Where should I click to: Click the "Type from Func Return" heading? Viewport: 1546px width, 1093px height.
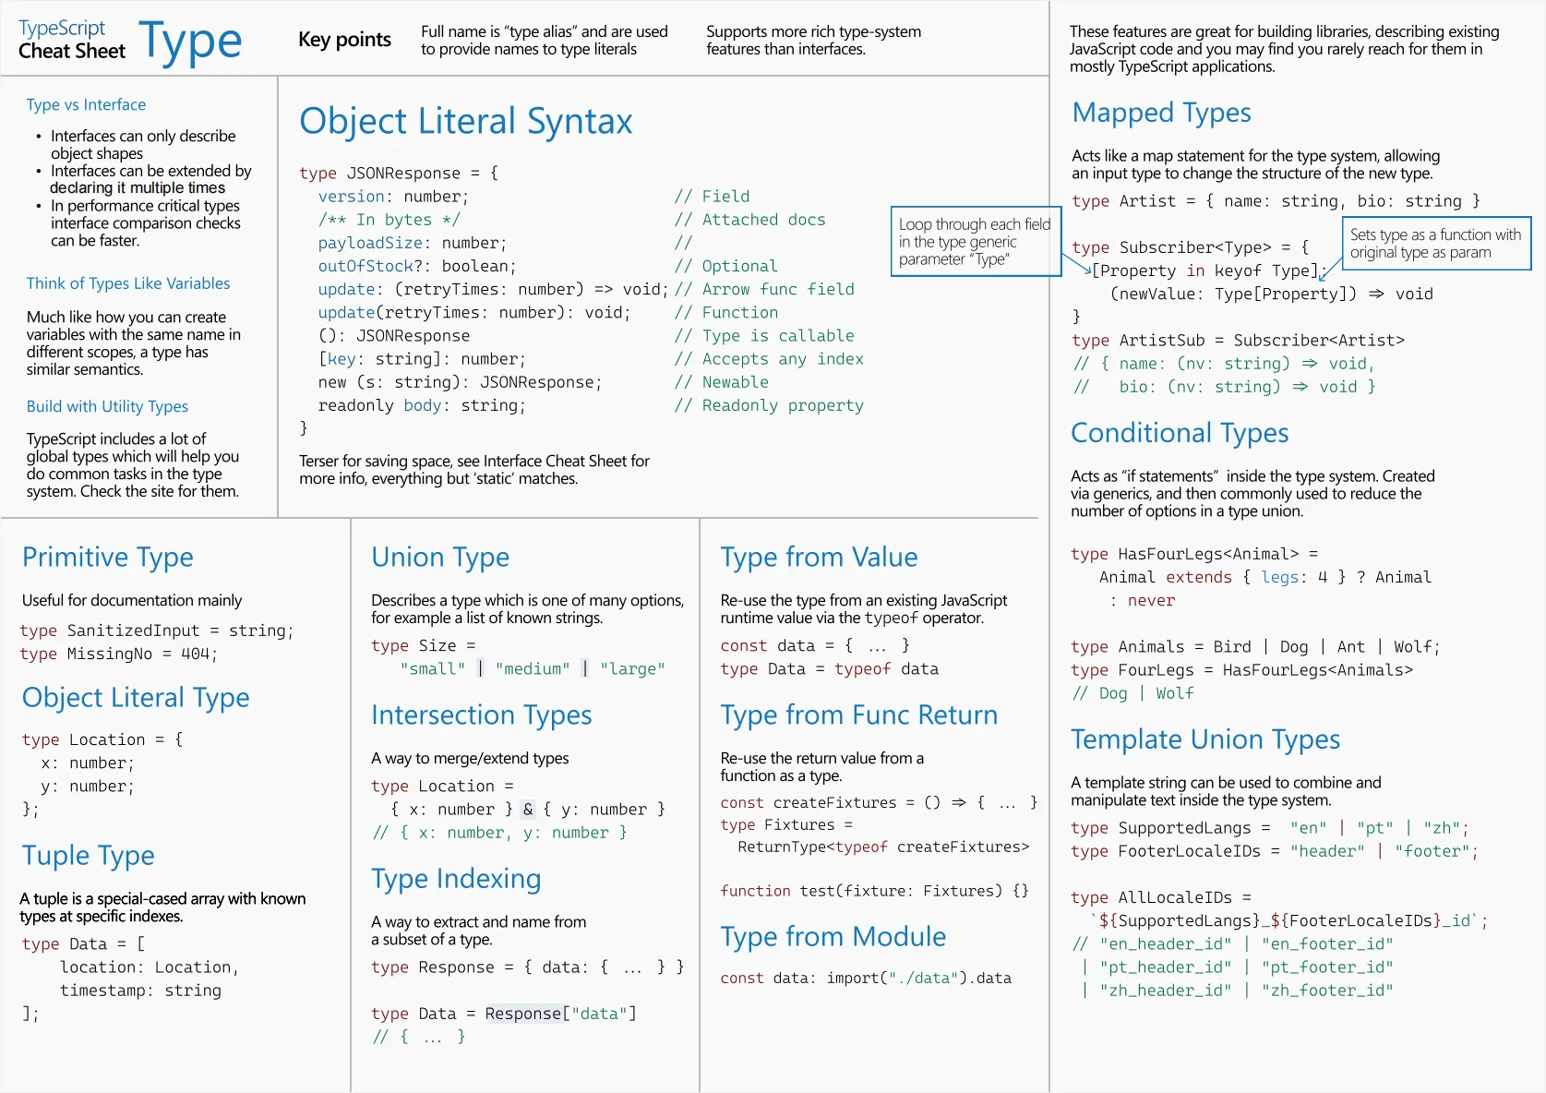click(x=859, y=715)
